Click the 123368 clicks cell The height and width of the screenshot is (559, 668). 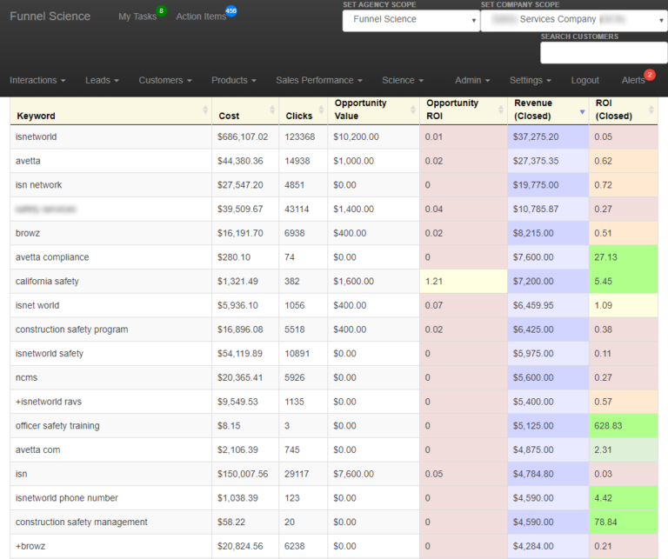pyautogui.click(x=304, y=137)
